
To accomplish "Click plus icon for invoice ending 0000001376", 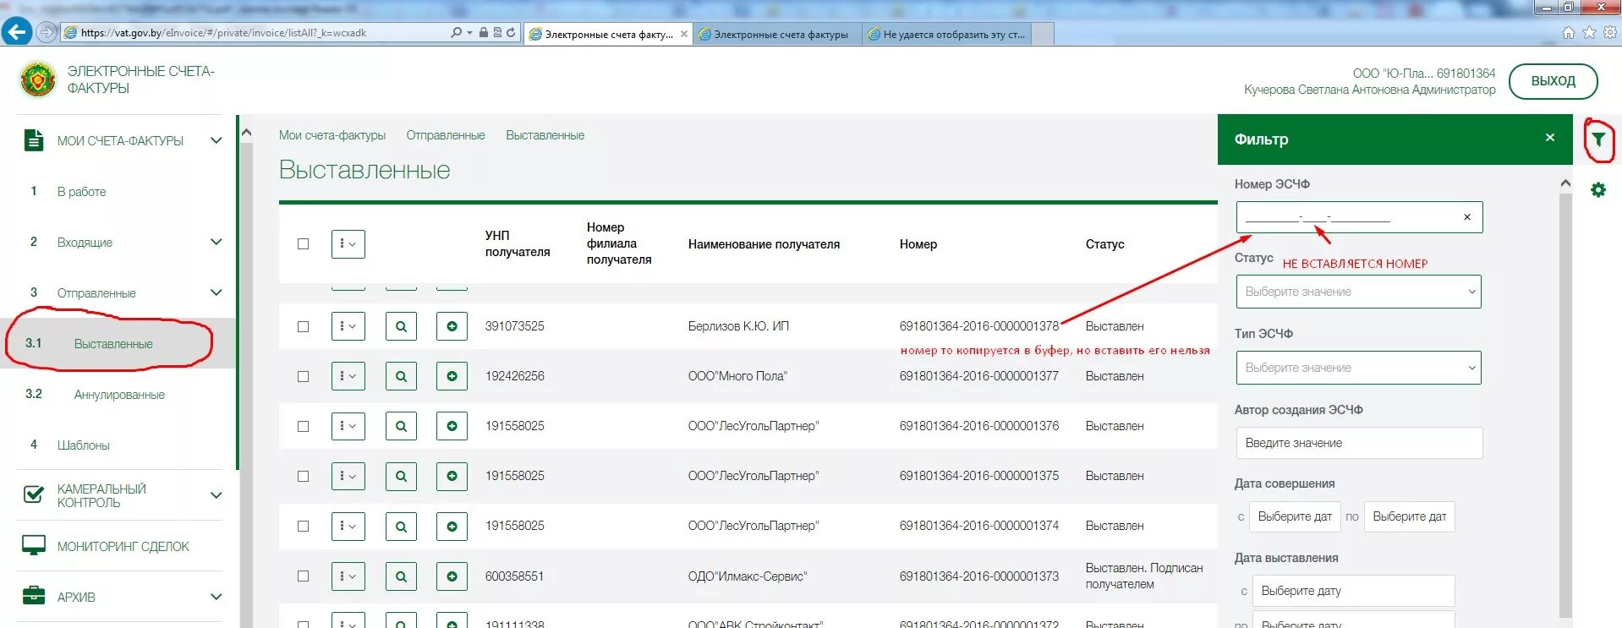I will [452, 426].
